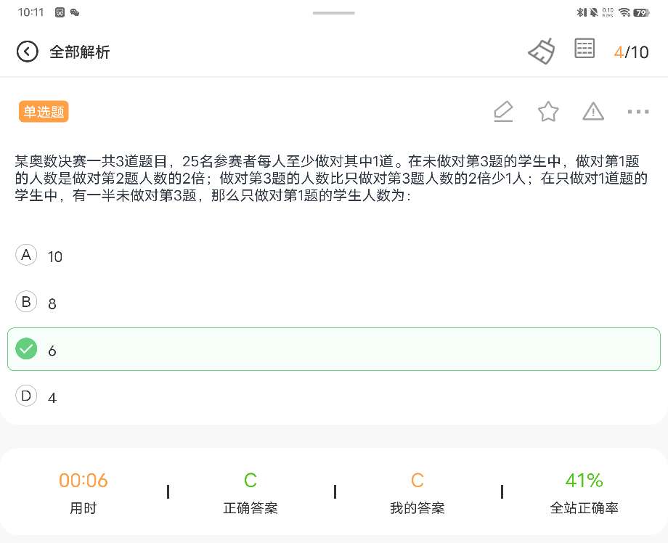Select the checked option with value 6
Viewport: 668px width, 543px height.
coord(333,349)
